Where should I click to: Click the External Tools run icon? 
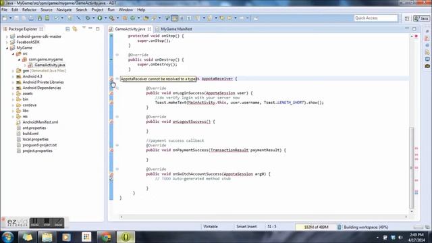coord(111,18)
